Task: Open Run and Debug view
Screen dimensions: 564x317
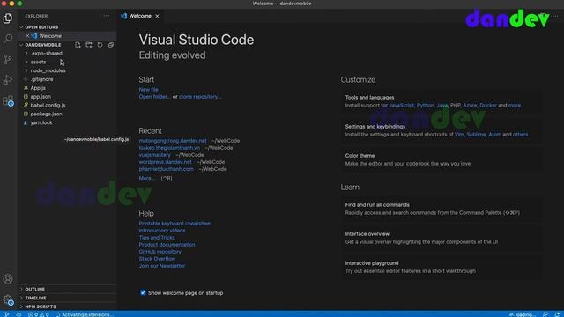Action: 8,79
